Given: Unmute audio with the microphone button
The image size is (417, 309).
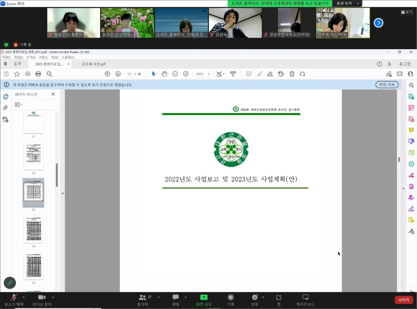Looking at the screenshot, I should [x=14, y=300].
